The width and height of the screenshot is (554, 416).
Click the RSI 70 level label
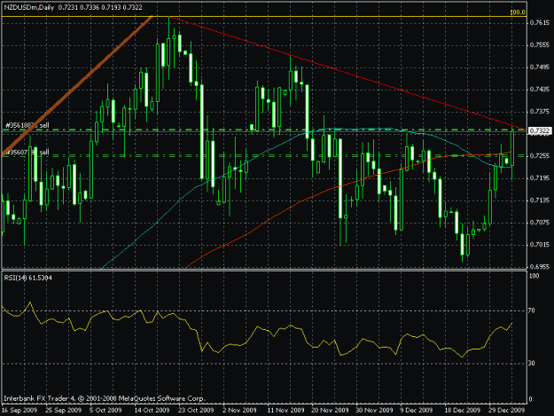531,310
